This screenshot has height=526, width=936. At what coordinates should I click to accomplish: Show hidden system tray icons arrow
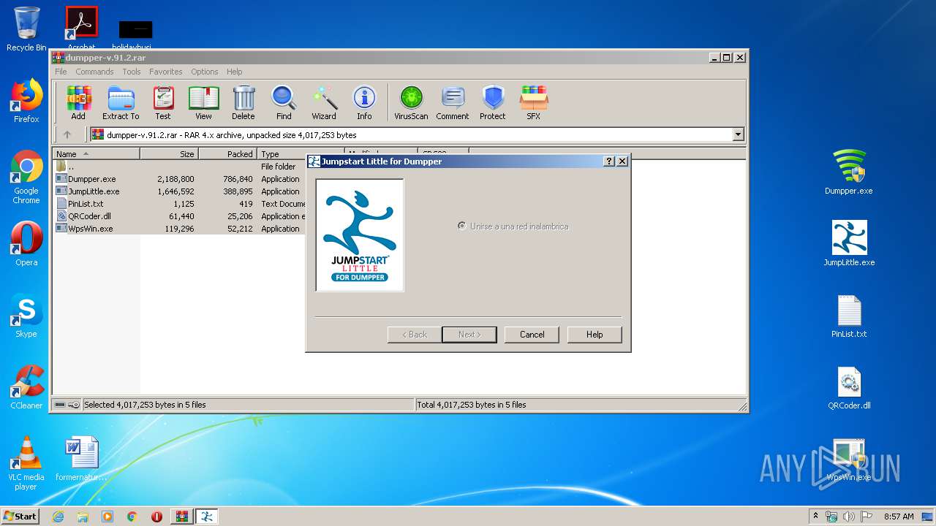click(x=815, y=517)
